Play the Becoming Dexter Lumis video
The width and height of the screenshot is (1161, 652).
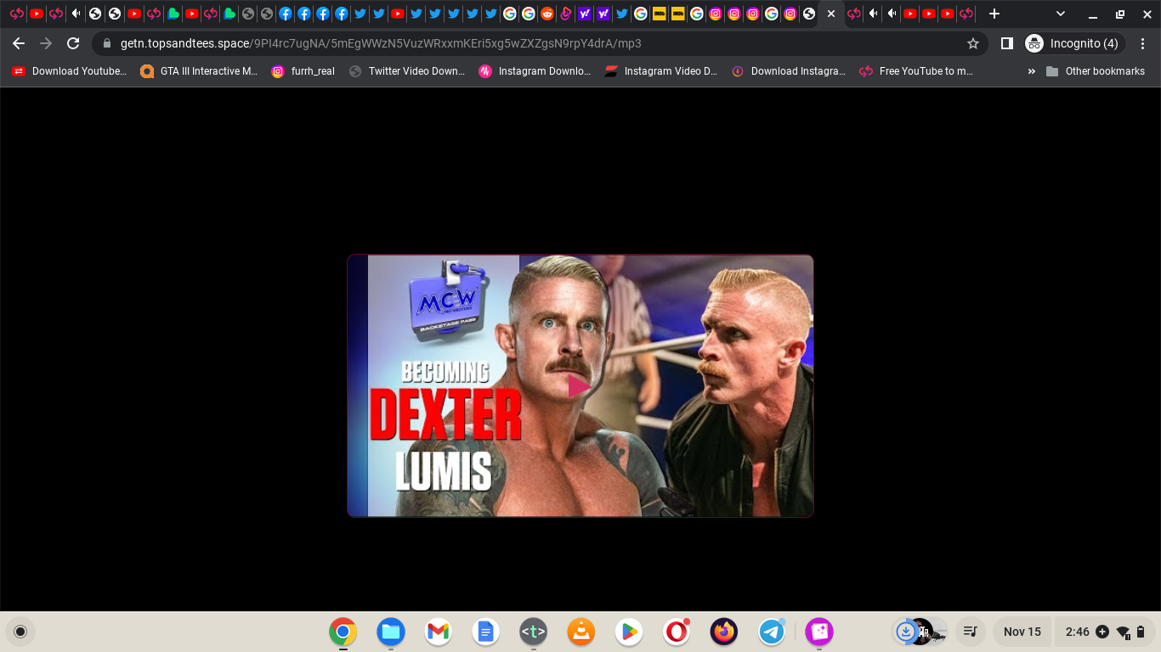(x=580, y=387)
